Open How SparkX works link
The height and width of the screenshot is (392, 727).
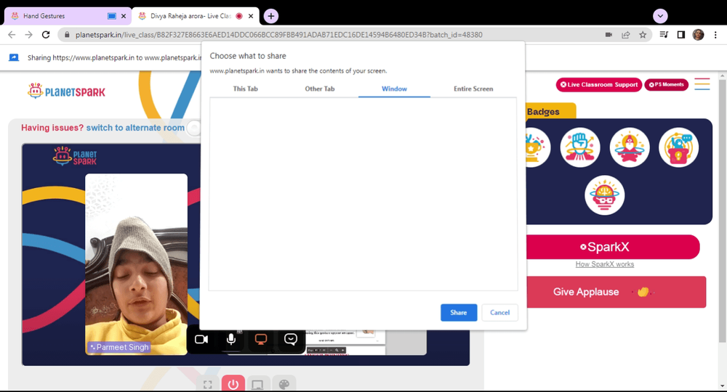coord(605,264)
